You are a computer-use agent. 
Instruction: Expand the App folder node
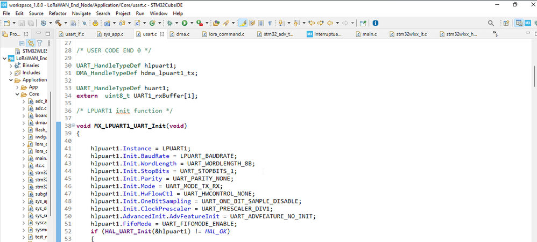17,87
